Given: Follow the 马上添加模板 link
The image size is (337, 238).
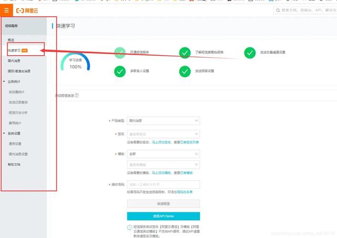Looking at the screenshot, I should click(x=161, y=173).
